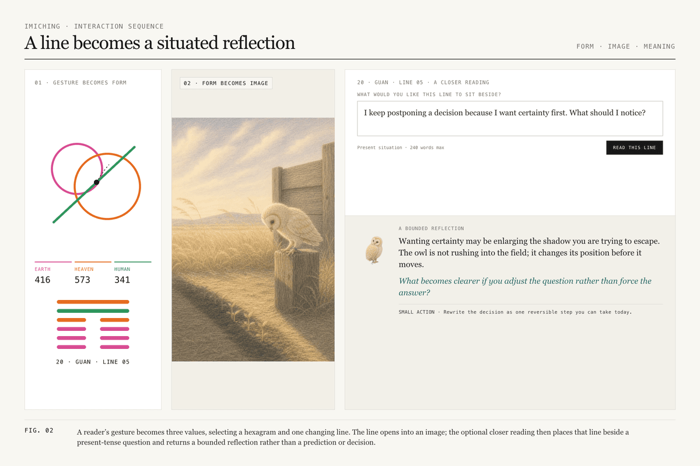Click the pink EARTH color bar
700x466 pixels.
point(53,262)
